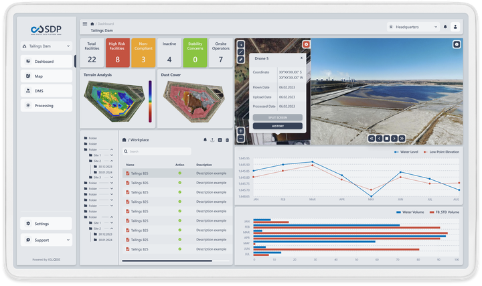Screen dimensions: 482x286
Task: Select the High Risk Facilities card
Action: [x=118, y=53]
